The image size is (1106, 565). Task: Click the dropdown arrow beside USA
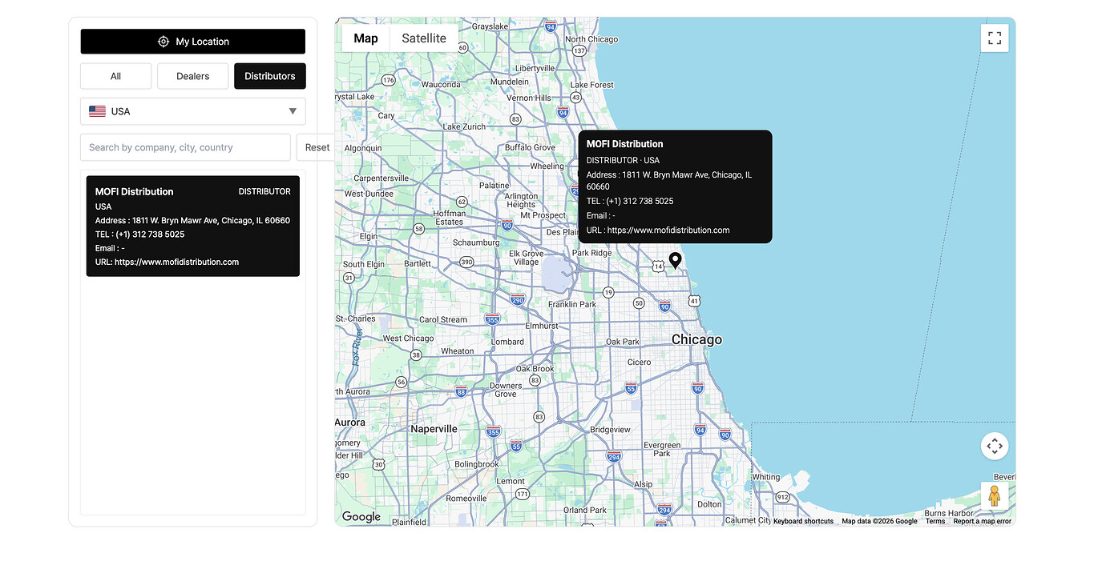point(293,111)
